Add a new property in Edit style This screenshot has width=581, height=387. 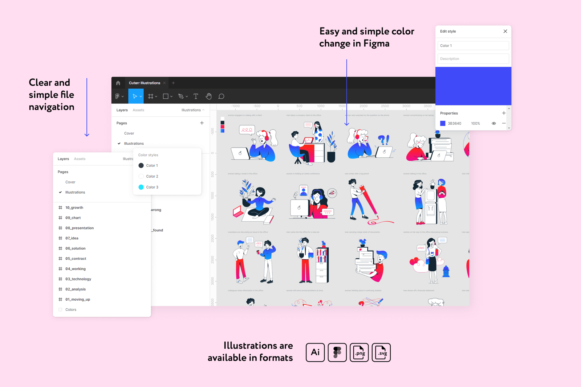click(x=504, y=113)
